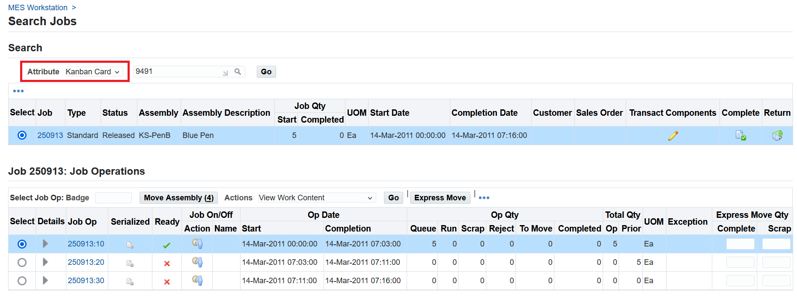
Task: Click the Move Assembly (4) button
Action: (178, 198)
